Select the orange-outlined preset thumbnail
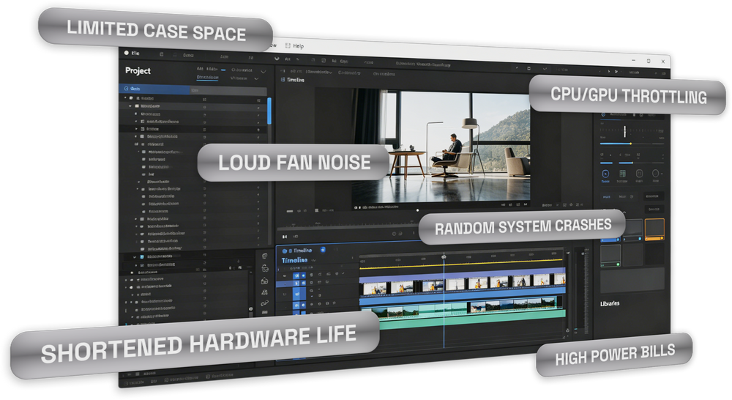This screenshot has width=732, height=400. (654, 229)
